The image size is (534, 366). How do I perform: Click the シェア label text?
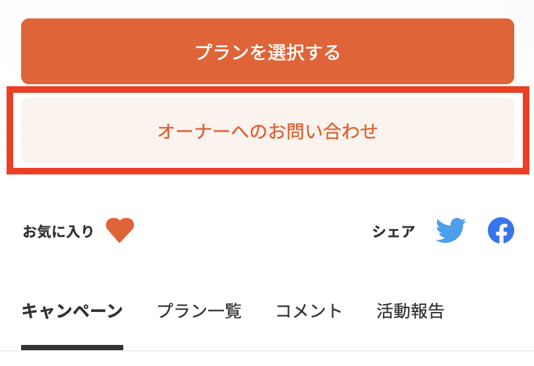pyautogui.click(x=394, y=231)
